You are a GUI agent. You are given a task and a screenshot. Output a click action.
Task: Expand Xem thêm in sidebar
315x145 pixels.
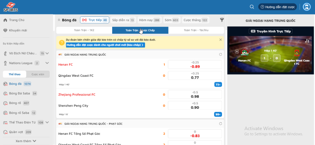coord(26,141)
